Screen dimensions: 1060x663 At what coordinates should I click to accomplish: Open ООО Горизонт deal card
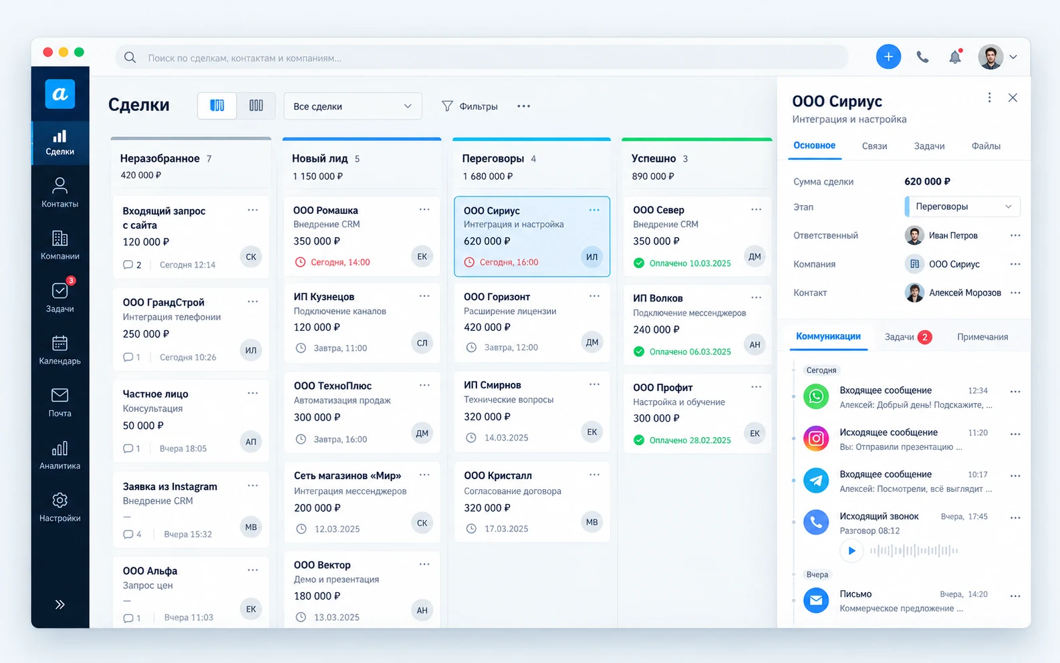(x=531, y=322)
